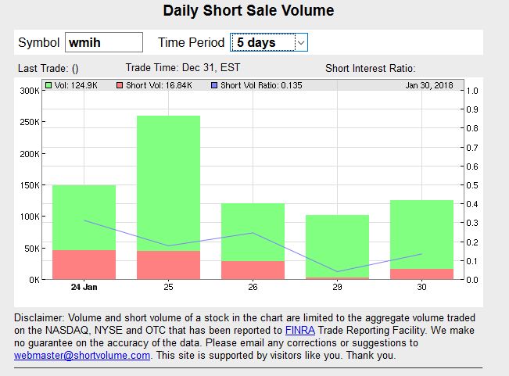Open the FINRA link in the disclaimer

[x=300, y=331]
